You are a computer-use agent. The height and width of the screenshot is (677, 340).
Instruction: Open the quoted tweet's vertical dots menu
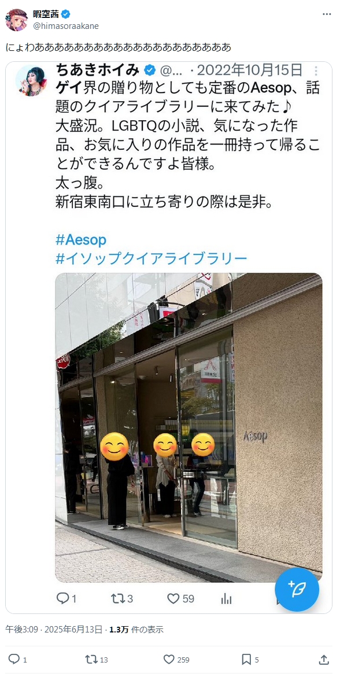point(316,71)
